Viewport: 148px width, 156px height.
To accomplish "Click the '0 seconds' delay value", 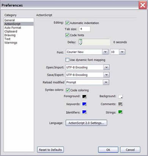I will 120,42.
